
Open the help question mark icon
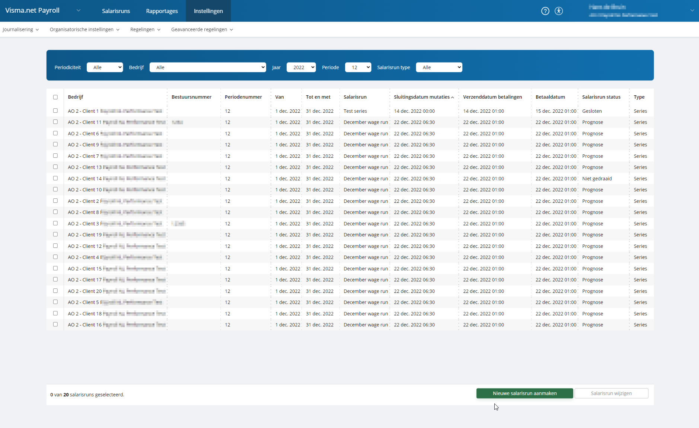(545, 11)
